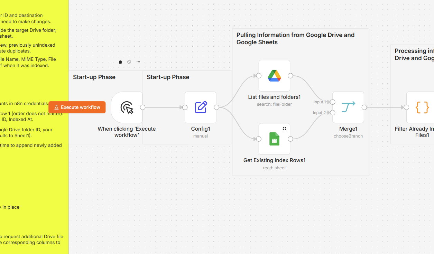Click yellow note line 'ile Name, MIME Type, File'

click(28, 59)
